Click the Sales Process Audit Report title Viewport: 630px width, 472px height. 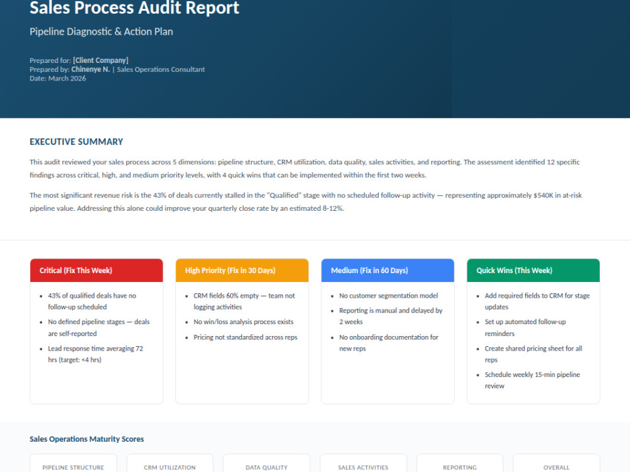134,8
